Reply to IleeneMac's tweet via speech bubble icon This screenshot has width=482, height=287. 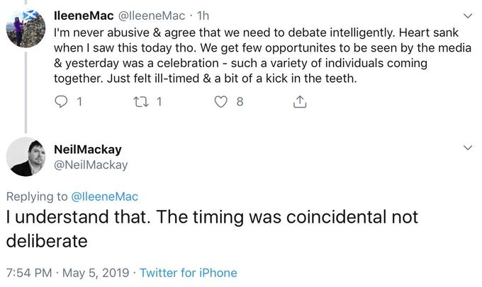pos(61,102)
